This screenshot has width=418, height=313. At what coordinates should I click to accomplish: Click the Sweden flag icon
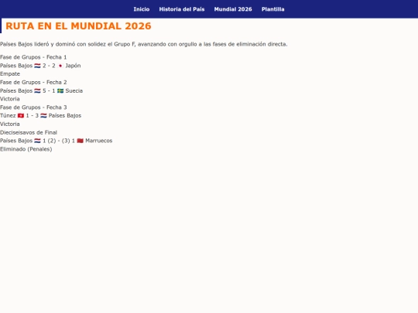click(x=60, y=90)
